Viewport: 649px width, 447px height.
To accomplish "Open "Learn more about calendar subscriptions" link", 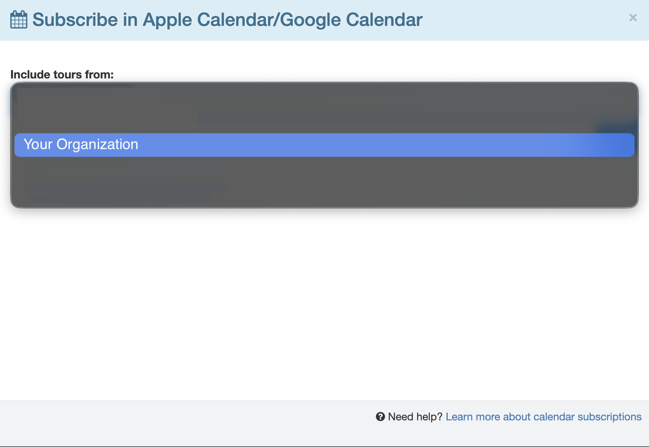I will (543, 417).
